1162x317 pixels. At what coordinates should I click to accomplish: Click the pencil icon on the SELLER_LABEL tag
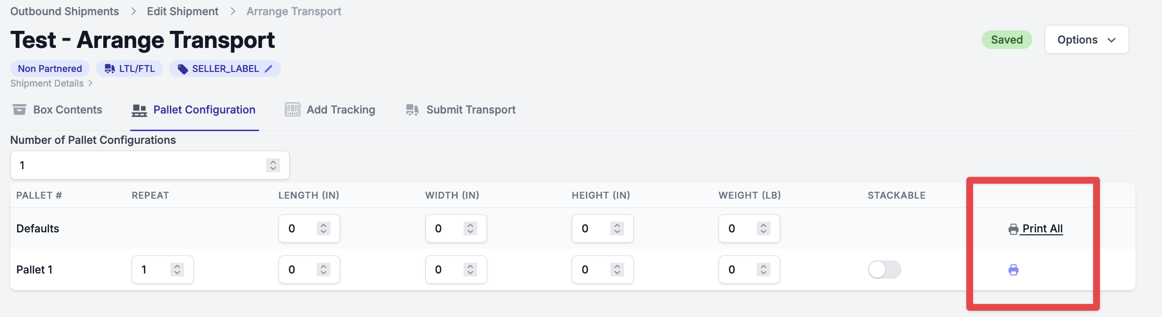268,69
